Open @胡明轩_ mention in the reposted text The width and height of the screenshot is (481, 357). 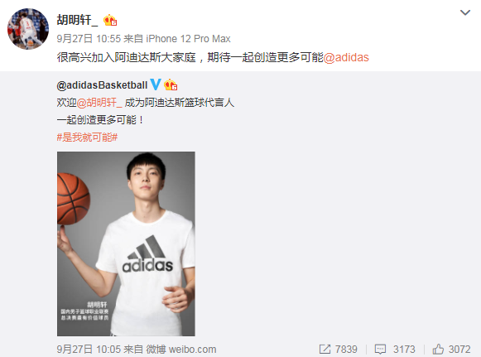99,103
